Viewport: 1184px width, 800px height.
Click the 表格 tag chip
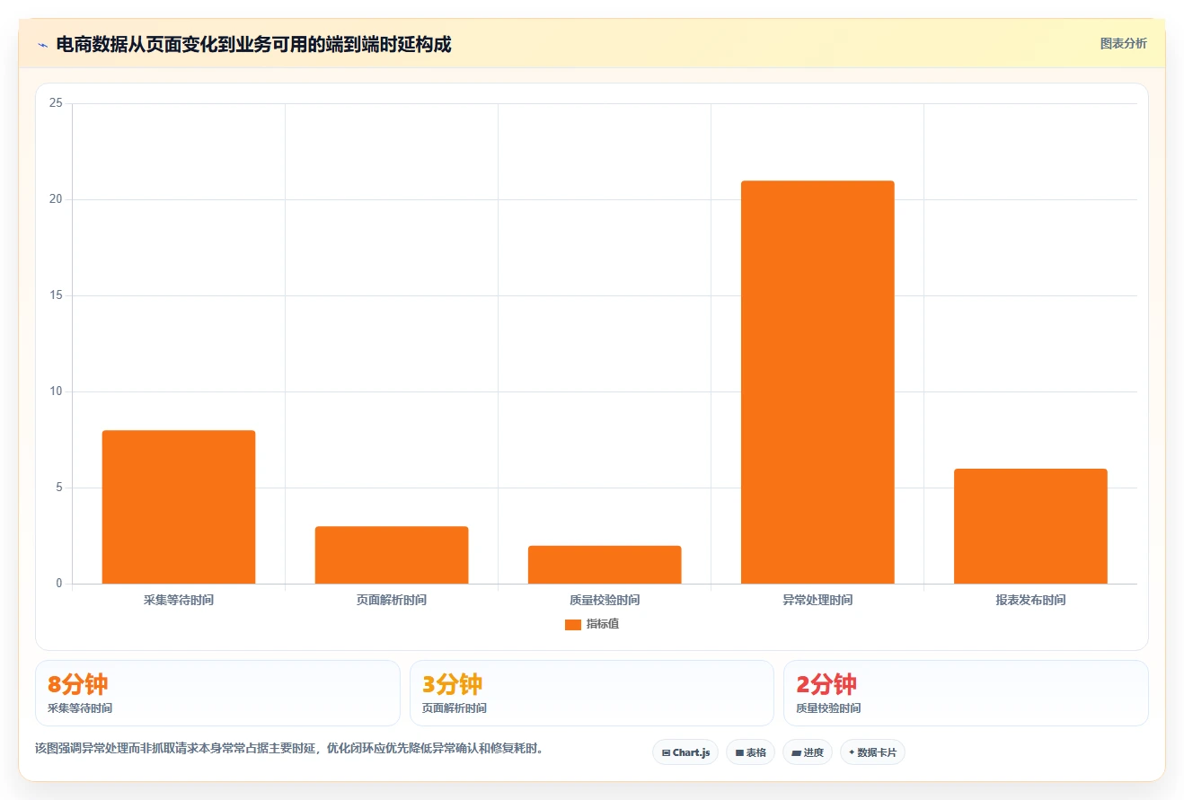point(750,752)
